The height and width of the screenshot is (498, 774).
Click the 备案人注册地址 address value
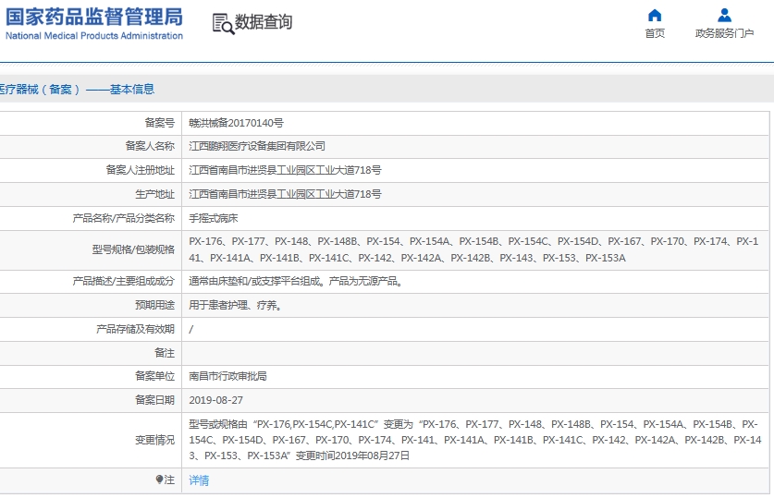285,170
